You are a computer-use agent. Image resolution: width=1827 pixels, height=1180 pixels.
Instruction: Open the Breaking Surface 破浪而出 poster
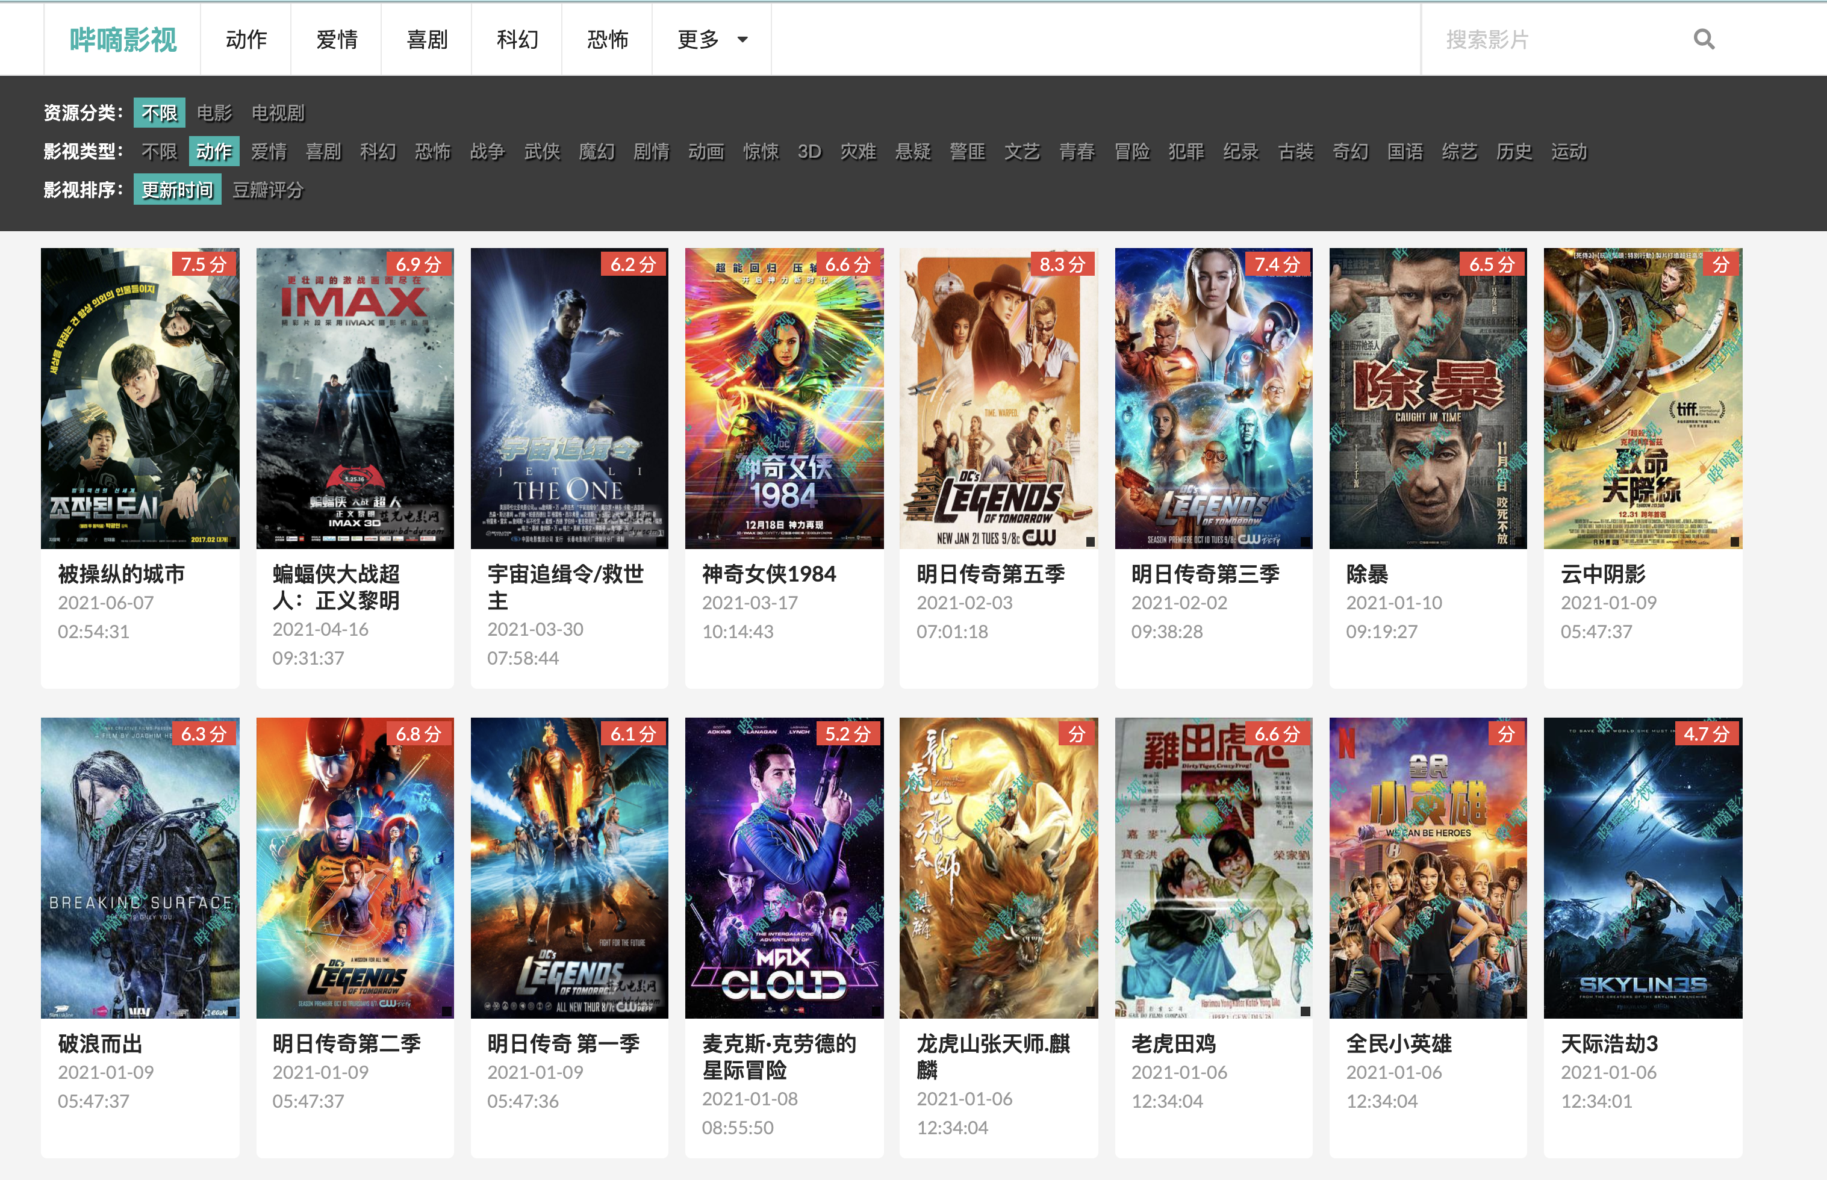pyautogui.click(x=140, y=868)
